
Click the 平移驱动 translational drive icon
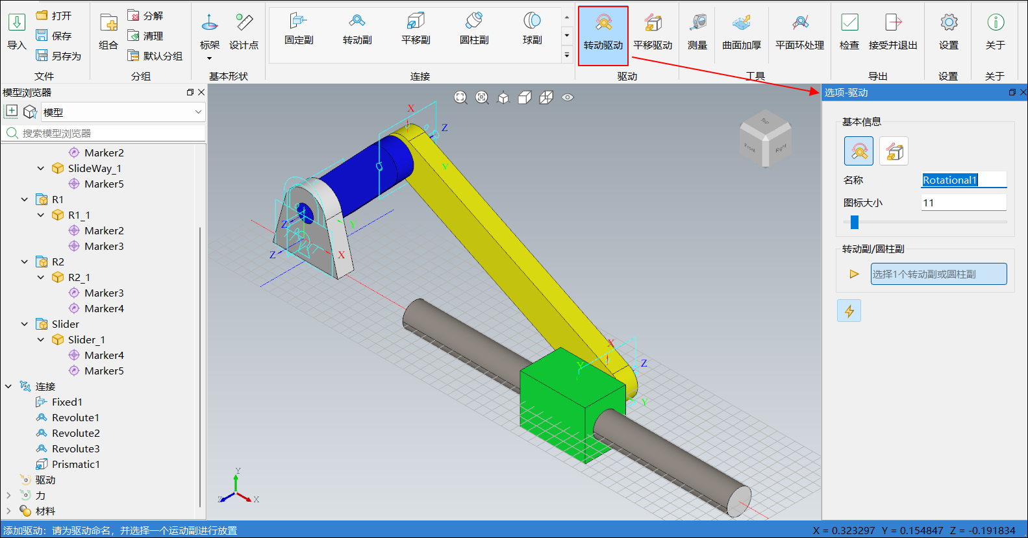coord(653,34)
